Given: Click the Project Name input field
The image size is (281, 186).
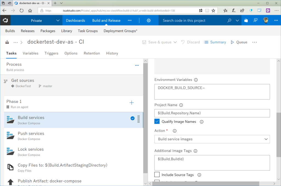Looking at the screenshot, I should pyautogui.click(x=212, y=113).
